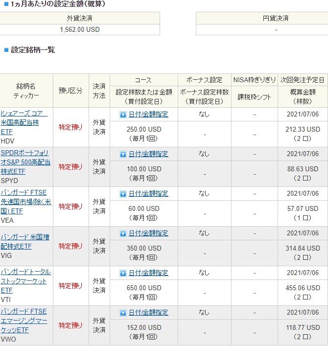The image size is (328, 346).
Task: Select the 455.06 USD estimated amount
Action: click(303, 288)
